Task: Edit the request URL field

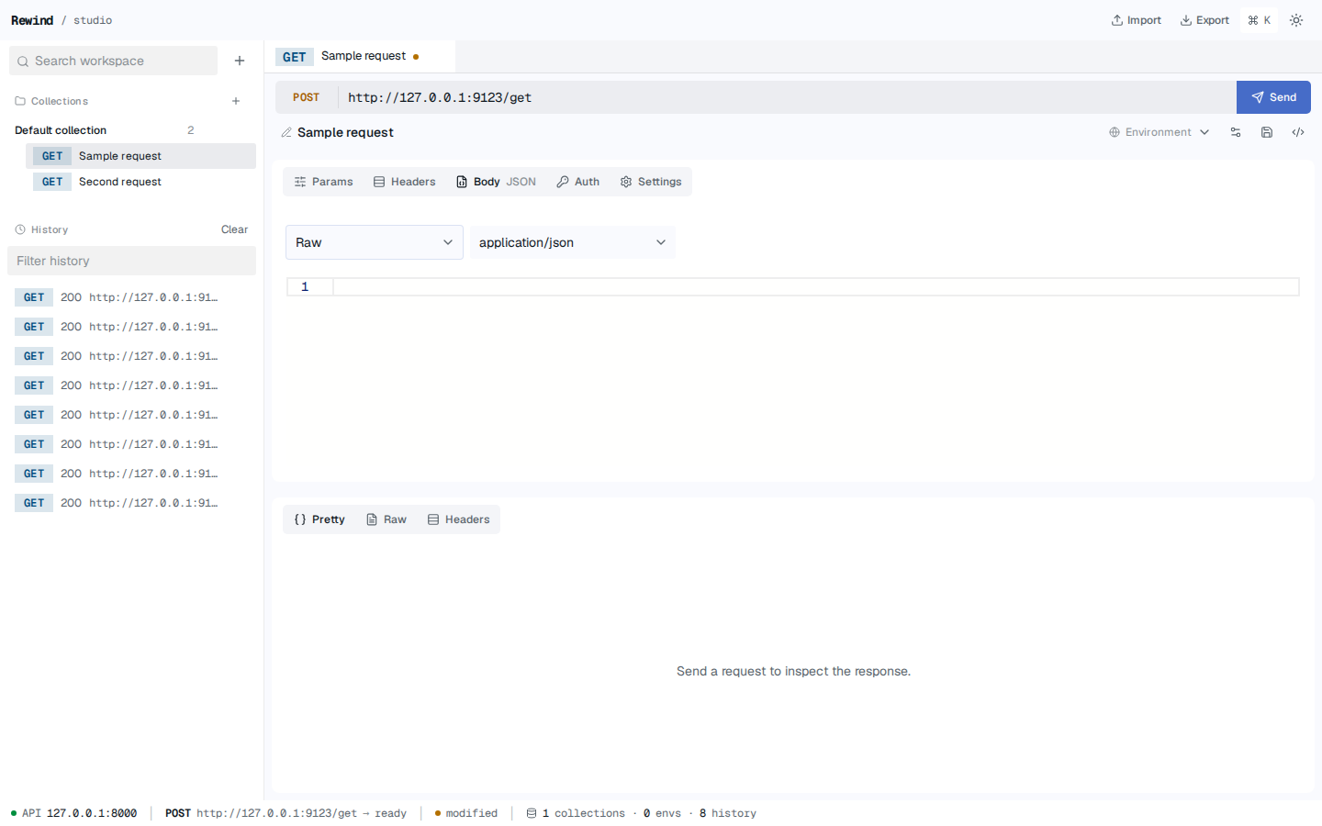Action: [788, 97]
